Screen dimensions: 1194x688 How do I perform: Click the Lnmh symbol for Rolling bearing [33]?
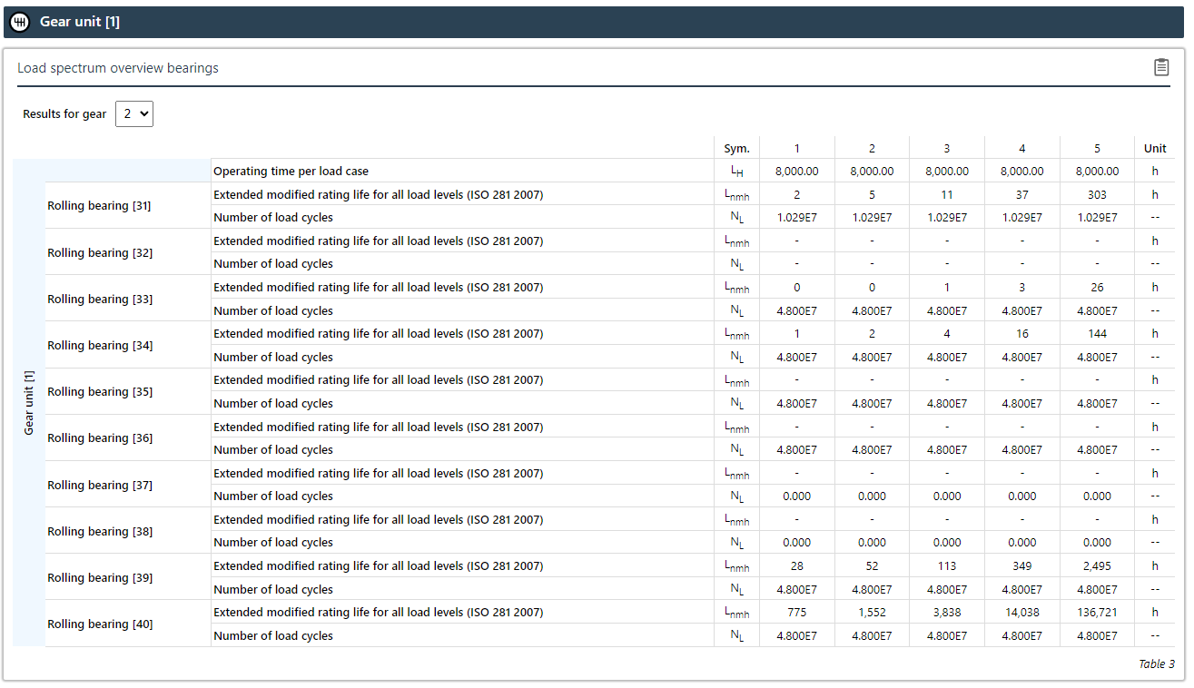pyautogui.click(x=736, y=287)
